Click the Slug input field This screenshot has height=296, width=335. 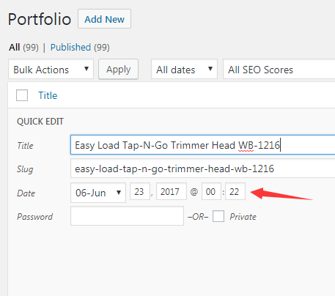click(202, 169)
